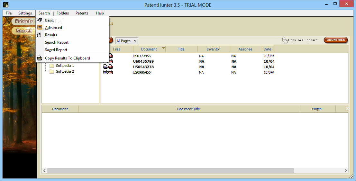Click the lower Document column header
356x181 pixels.
[60, 109]
